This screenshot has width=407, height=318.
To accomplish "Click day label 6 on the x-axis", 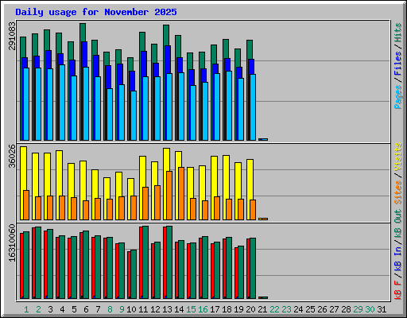I will point(86,309).
